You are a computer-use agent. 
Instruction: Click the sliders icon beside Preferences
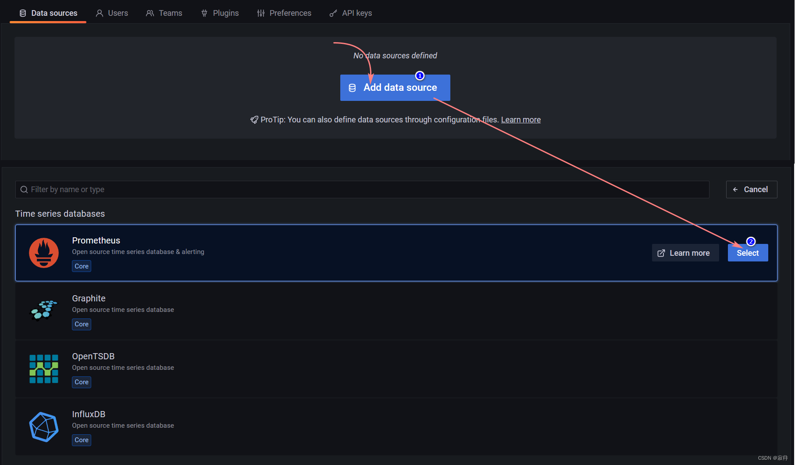tap(261, 13)
